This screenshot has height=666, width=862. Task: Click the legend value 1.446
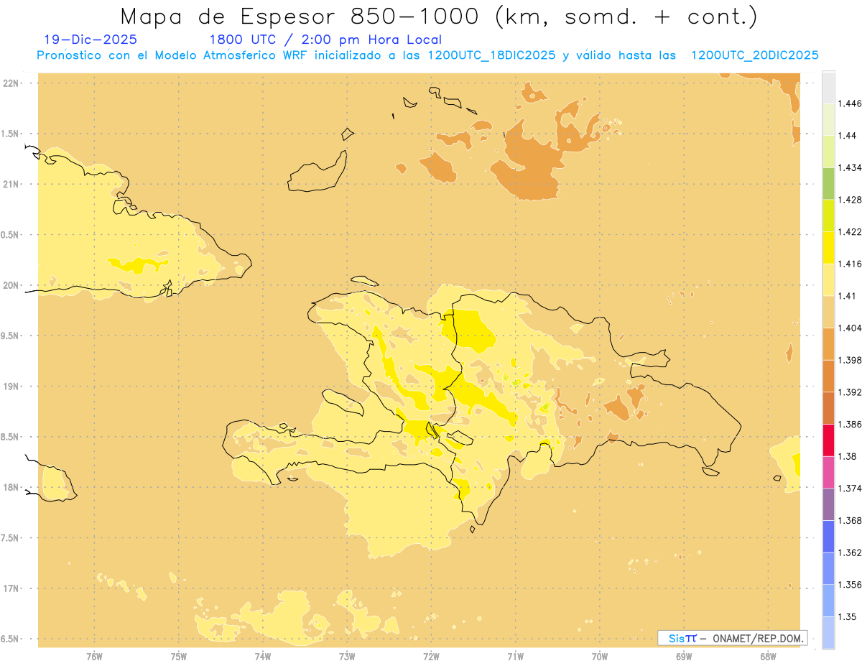pos(850,103)
